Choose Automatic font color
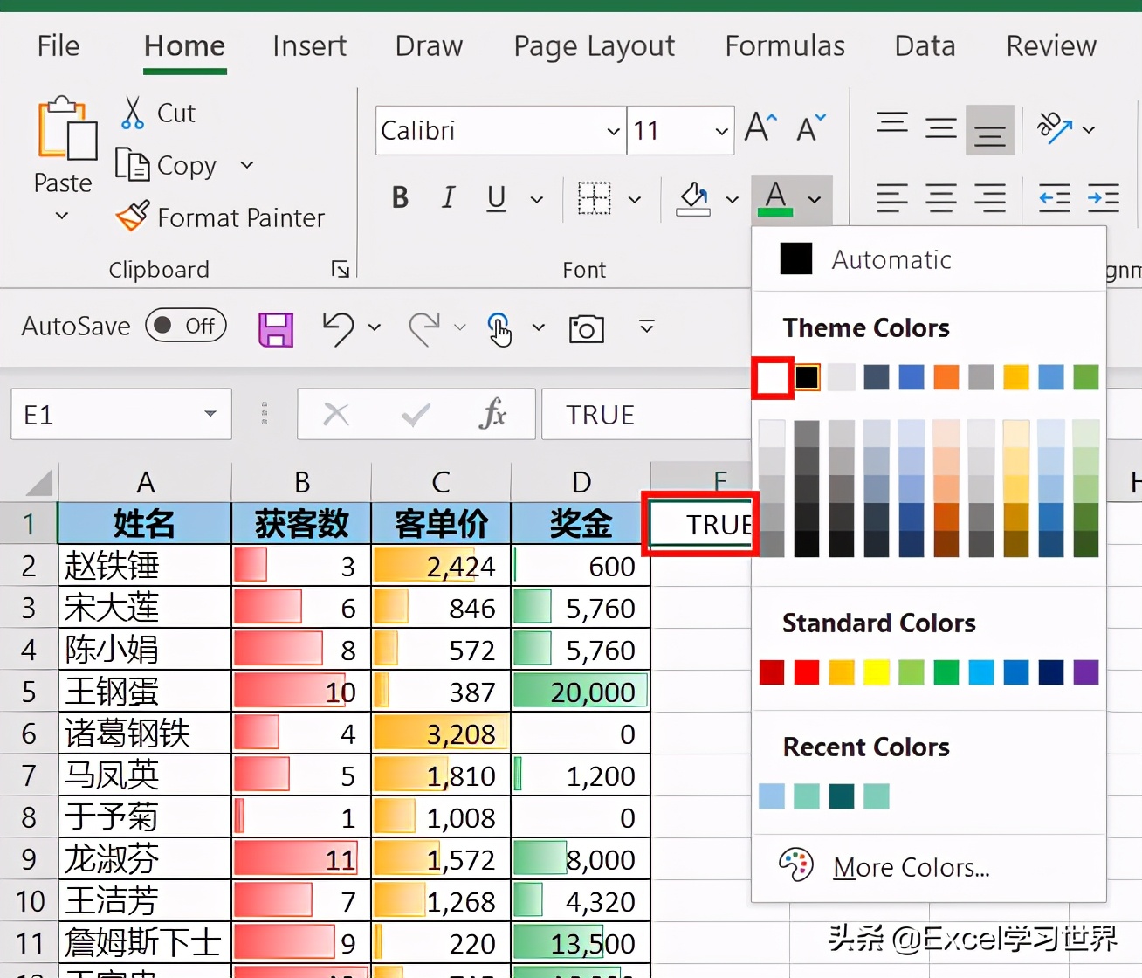 click(928, 259)
